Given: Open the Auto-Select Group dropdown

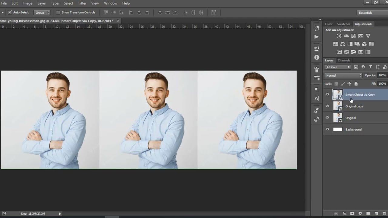Looking at the screenshot, I should pyautogui.click(x=42, y=12).
